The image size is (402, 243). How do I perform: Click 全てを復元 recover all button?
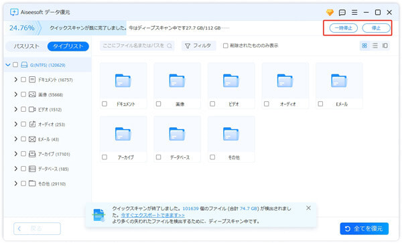[x=364, y=229]
